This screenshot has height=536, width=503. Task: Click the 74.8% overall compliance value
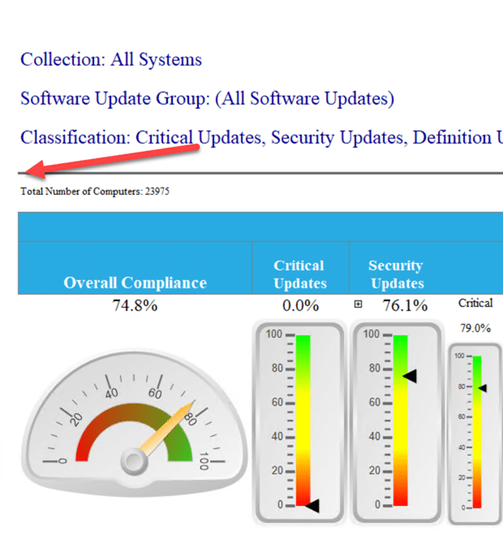(x=135, y=306)
